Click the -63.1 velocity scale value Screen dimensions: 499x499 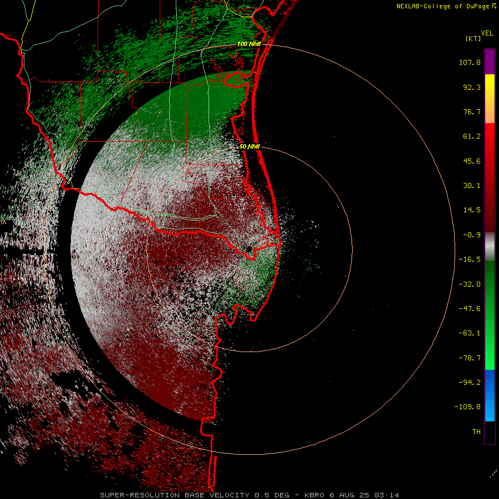tap(470, 333)
